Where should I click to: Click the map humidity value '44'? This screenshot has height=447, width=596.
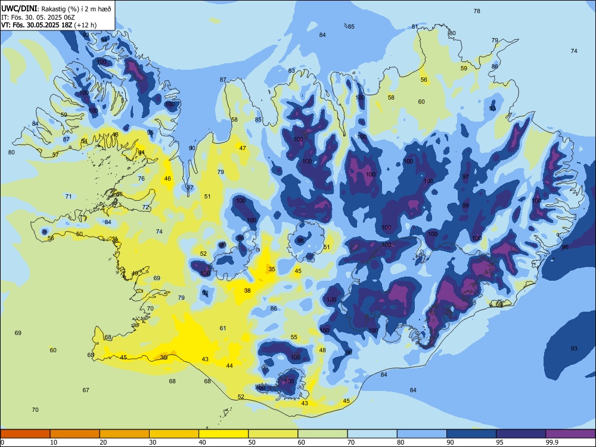click(x=229, y=366)
